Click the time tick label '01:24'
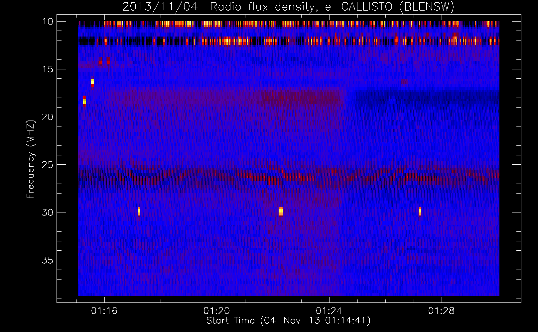538x332 pixels. (x=329, y=311)
